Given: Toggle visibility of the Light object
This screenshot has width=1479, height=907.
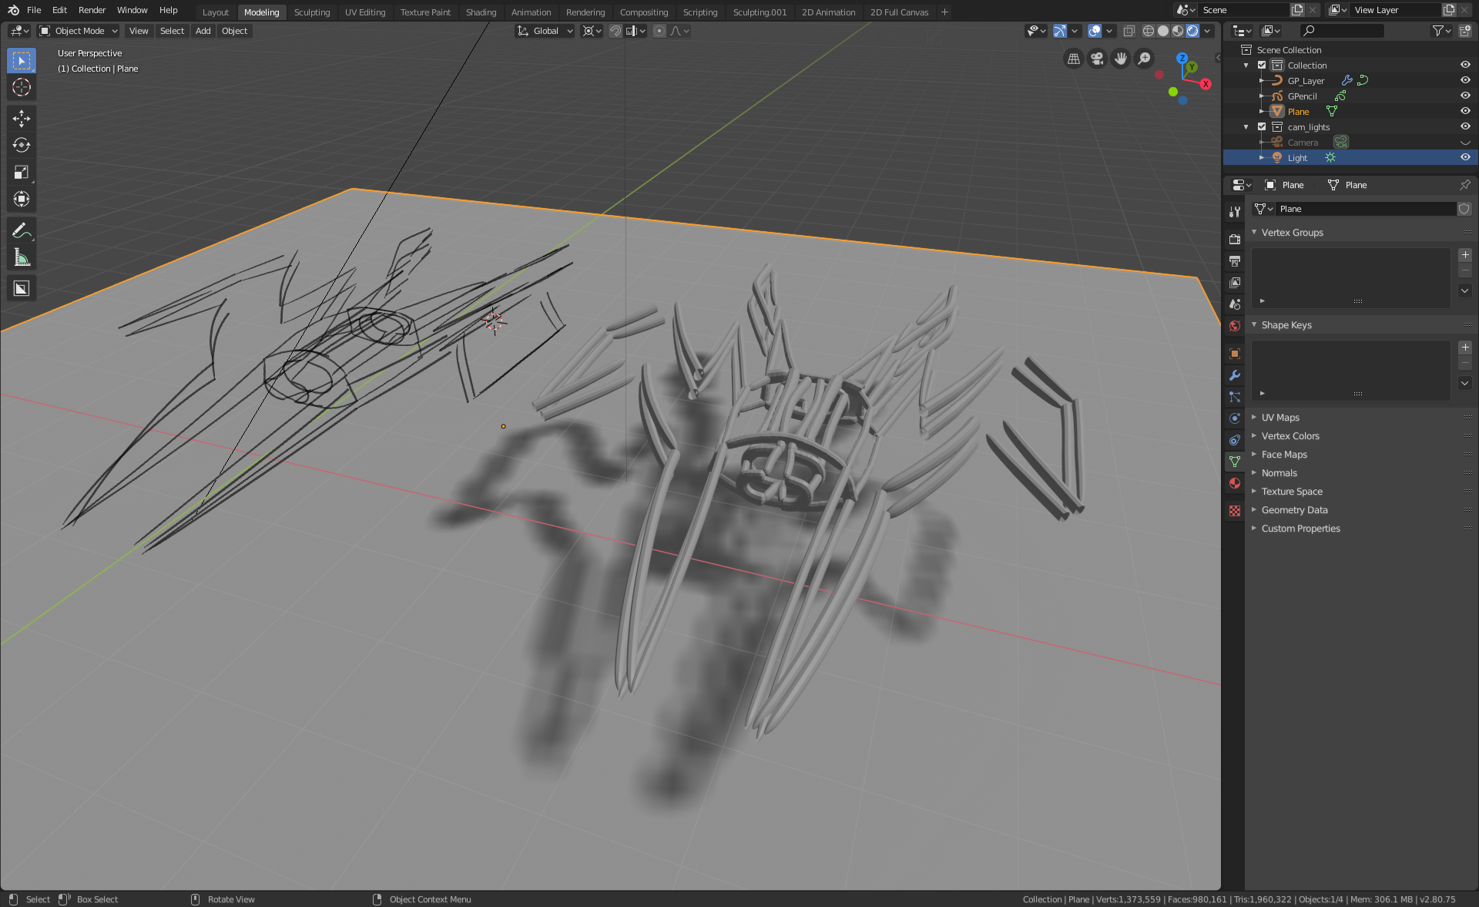Looking at the screenshot, I should click(x=1465, y=157).
